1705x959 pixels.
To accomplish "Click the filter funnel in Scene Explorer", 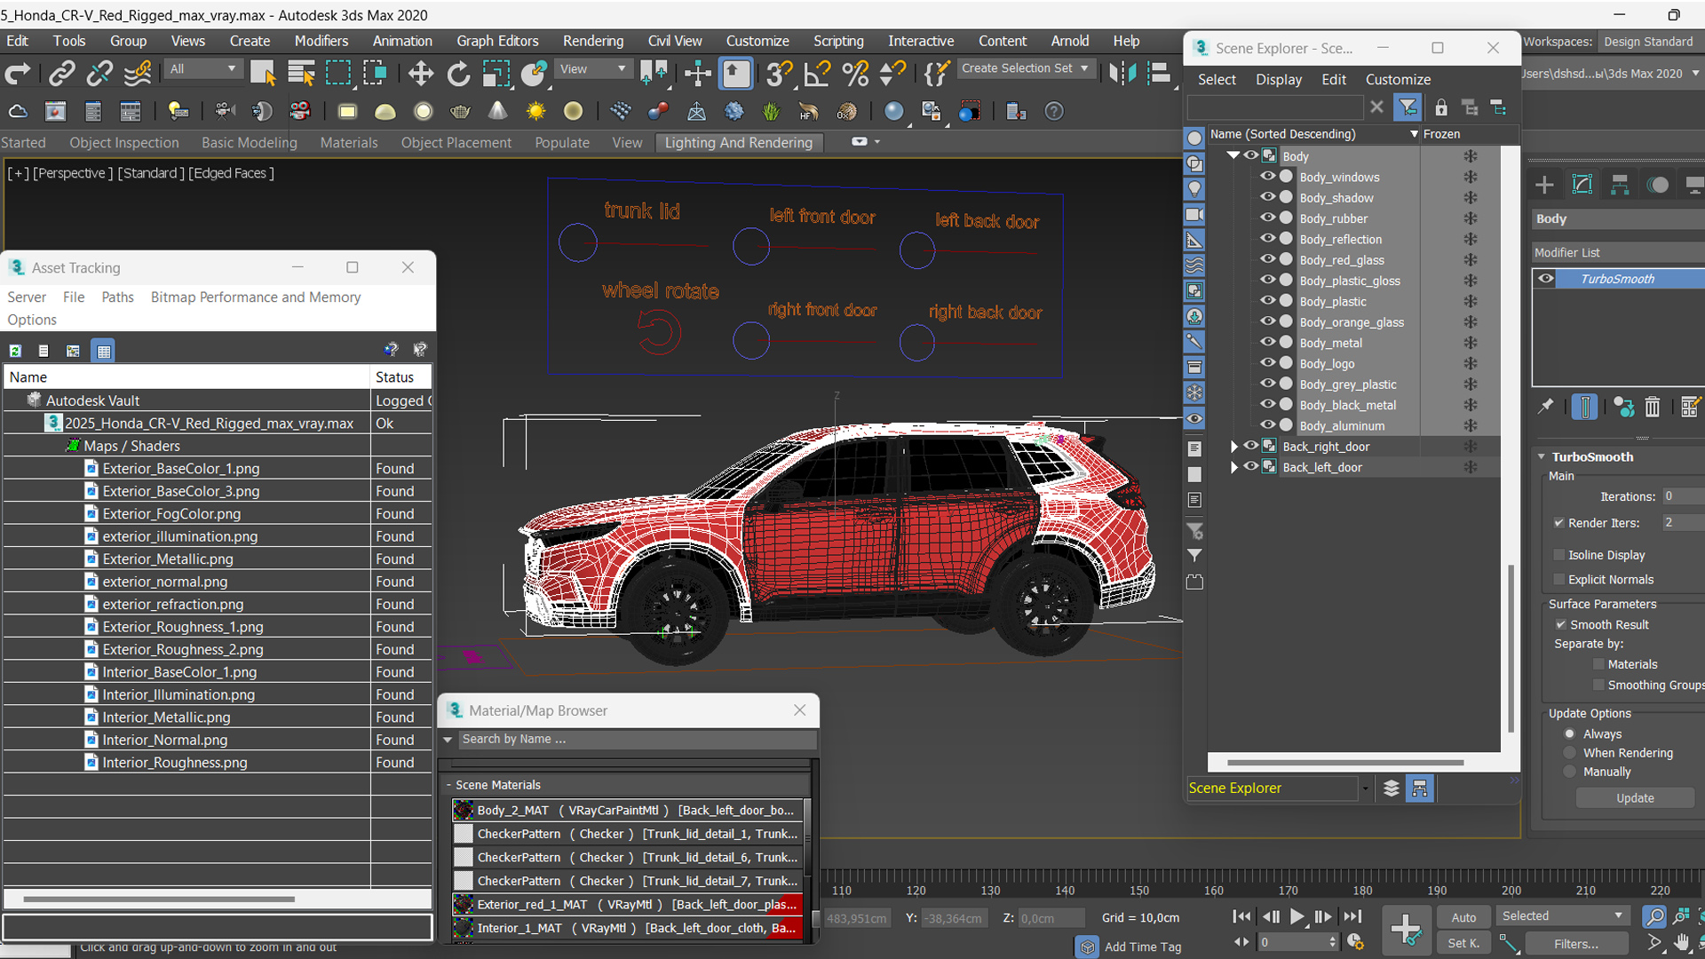I will 1408,107.
